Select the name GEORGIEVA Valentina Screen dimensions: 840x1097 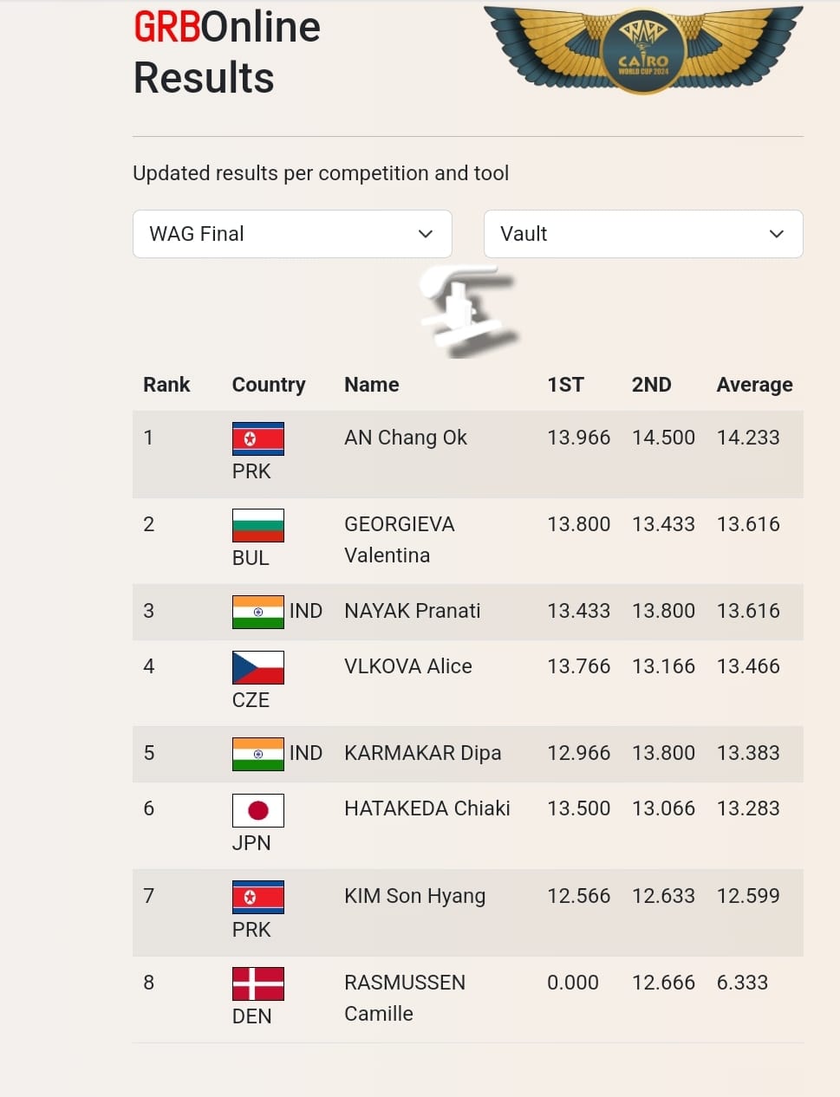[400, 540]
